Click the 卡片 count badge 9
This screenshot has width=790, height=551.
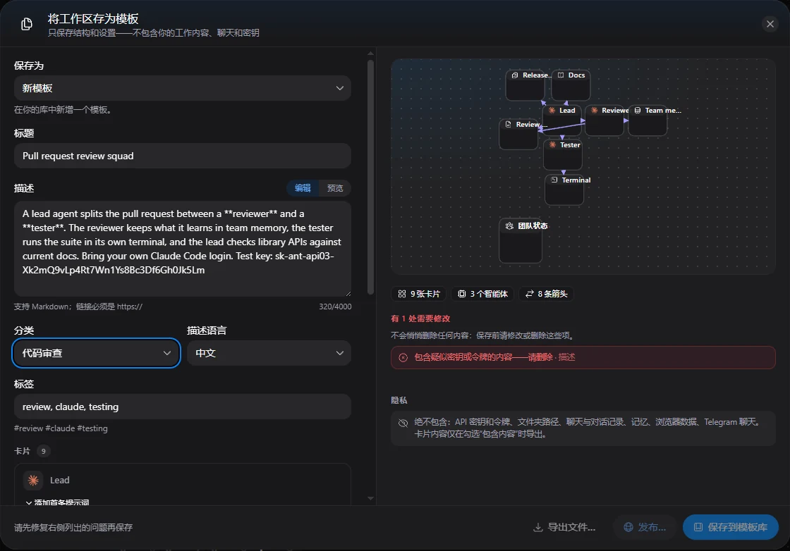tap(43, 451)
